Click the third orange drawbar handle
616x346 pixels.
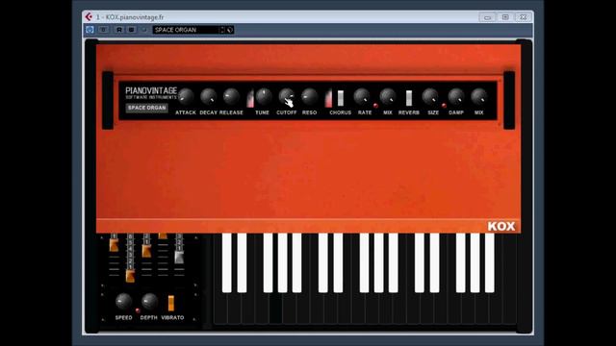(x=146, y=250)
